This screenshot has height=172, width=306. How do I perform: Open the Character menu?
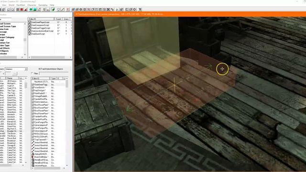coord(32,5)
